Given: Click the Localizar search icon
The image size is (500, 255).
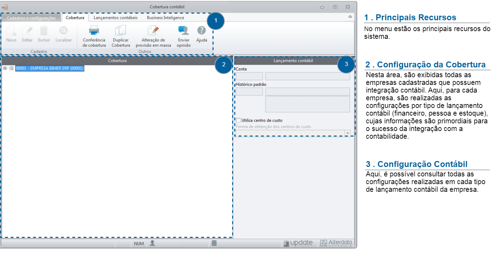Looking at the screenshot, I should tap(63, 31).
